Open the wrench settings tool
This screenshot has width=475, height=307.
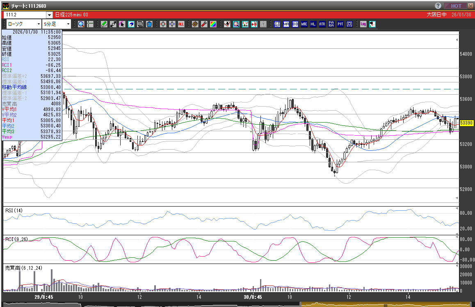(204, 24)
